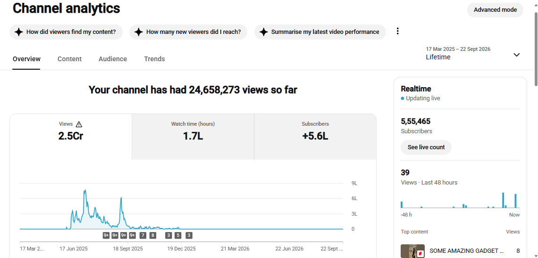Click the warning triangle next to Views
This screenshot has width=538, height=258.
79,124
